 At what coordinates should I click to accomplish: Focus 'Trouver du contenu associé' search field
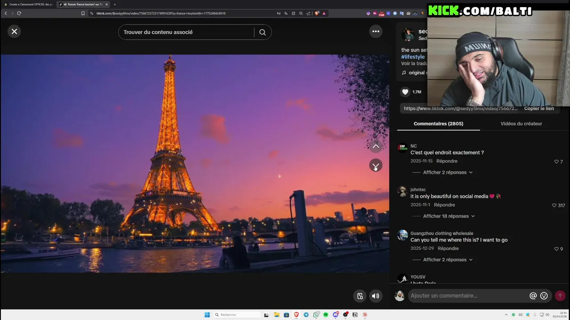point(187,32)
